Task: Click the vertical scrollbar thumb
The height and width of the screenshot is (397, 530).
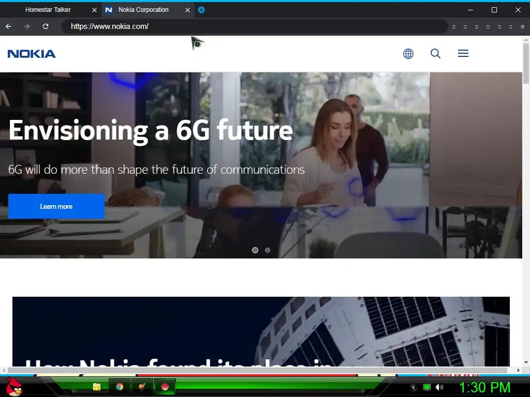Action: point(526,63)
